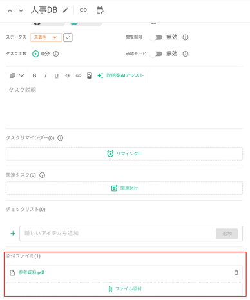Expand the text style dropdown in the editor

(x=17, y=75)
